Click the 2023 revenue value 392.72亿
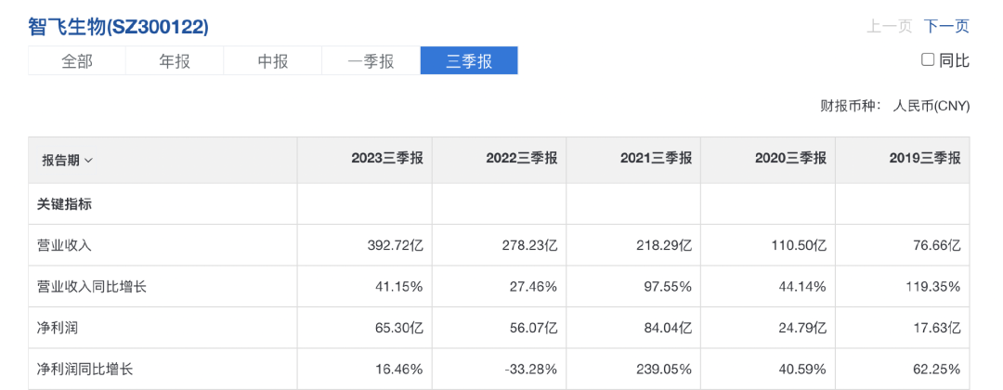 click(394, 246)
